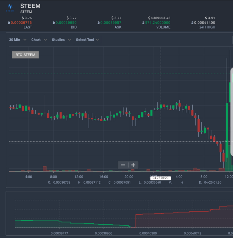Open the 30 Min interval dropdown
233x238 pixels.
tap(18, 40)
